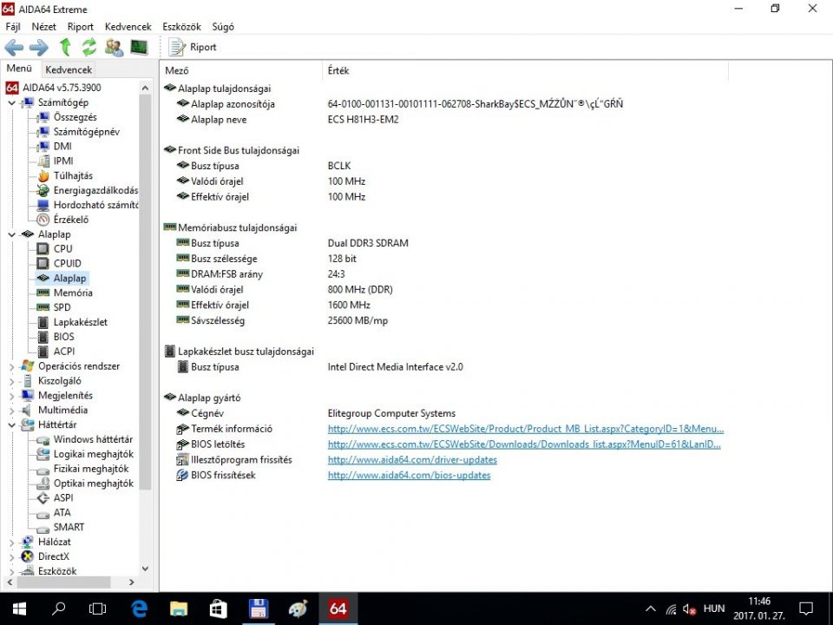Viewport: 833px width, 625px height.
Task: Open the BIOS letöltés ECS downloads link
Action: click(x=524, y=444)
